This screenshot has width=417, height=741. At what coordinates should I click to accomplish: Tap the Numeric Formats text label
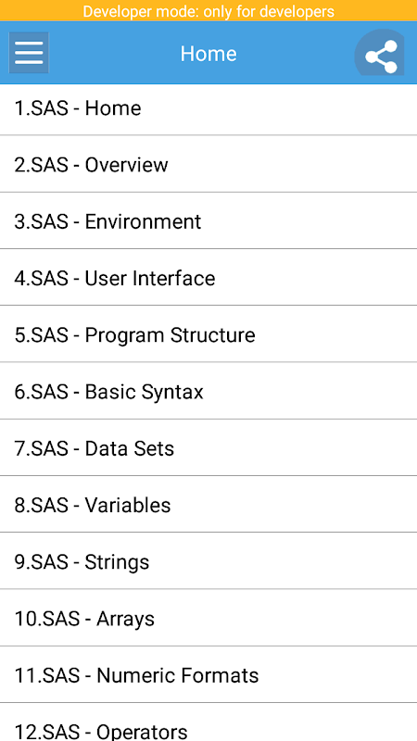(x=178, y=675)
